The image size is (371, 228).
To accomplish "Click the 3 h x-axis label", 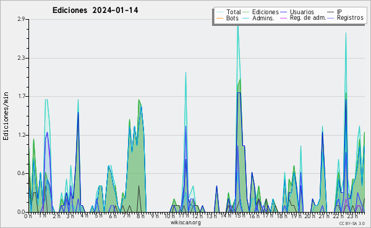I will click(x=70, y=216).
